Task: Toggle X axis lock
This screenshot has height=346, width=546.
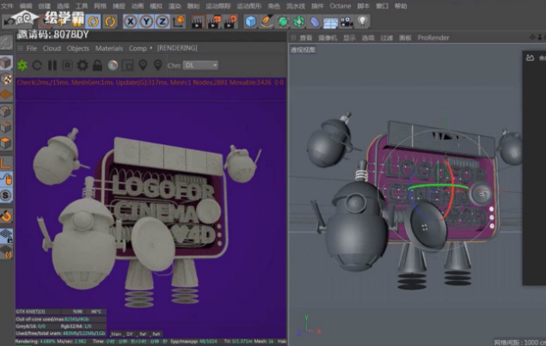Action: (131, 21)
